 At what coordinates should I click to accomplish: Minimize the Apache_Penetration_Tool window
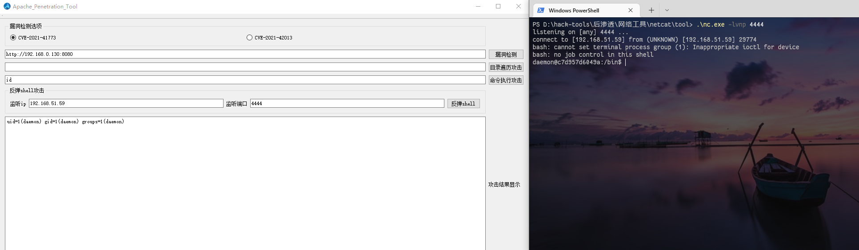(x=478, y=6)
